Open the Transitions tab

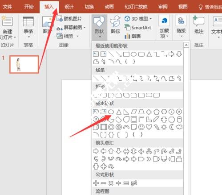pyautogui.click(x=89, y=7)
